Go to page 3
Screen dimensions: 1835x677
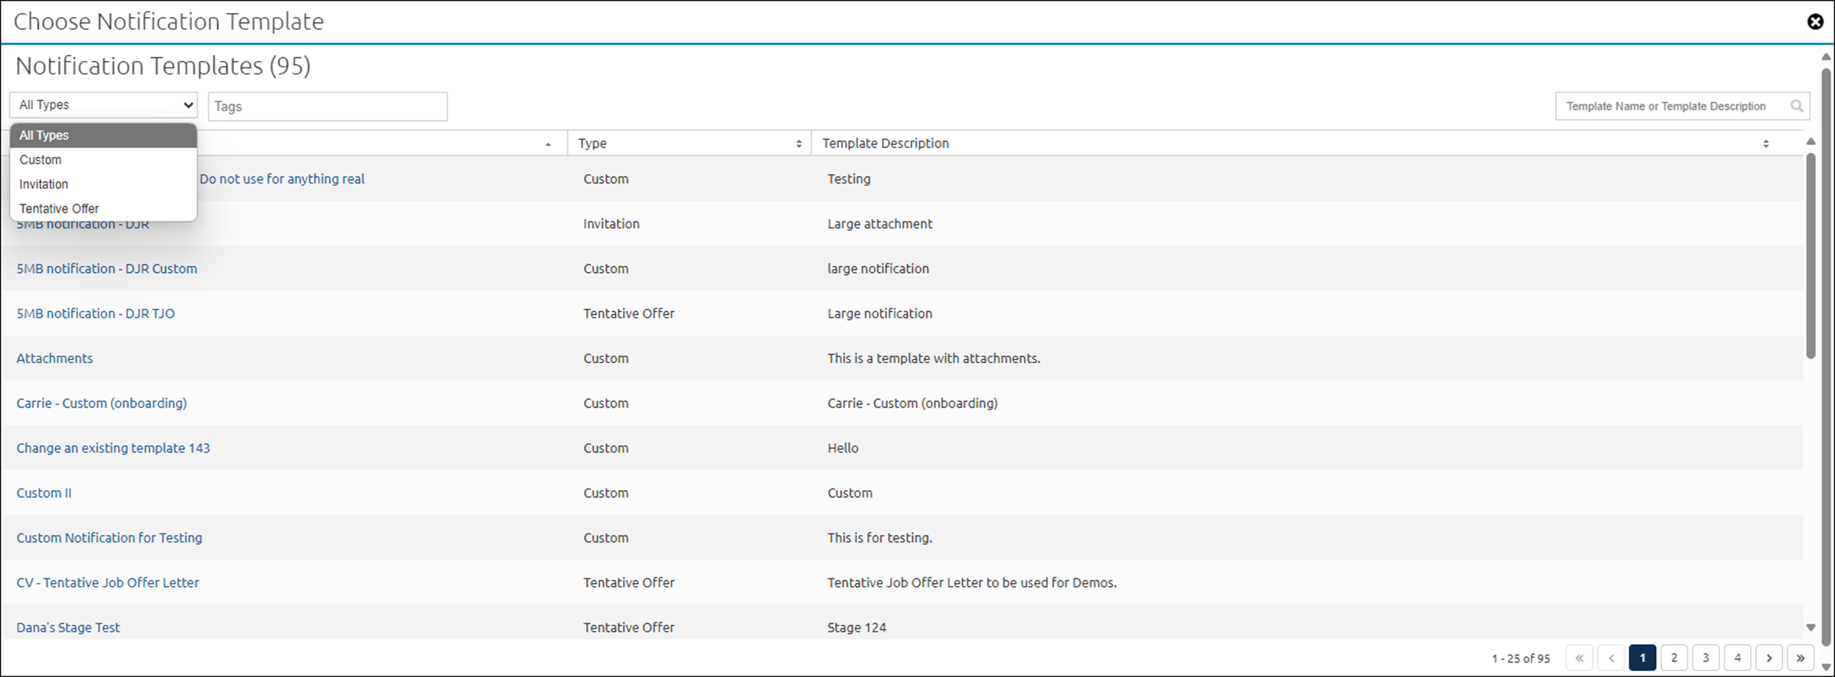coord(1706,658)
